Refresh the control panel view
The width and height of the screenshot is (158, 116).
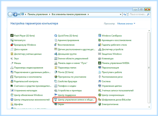coord(125,14)
